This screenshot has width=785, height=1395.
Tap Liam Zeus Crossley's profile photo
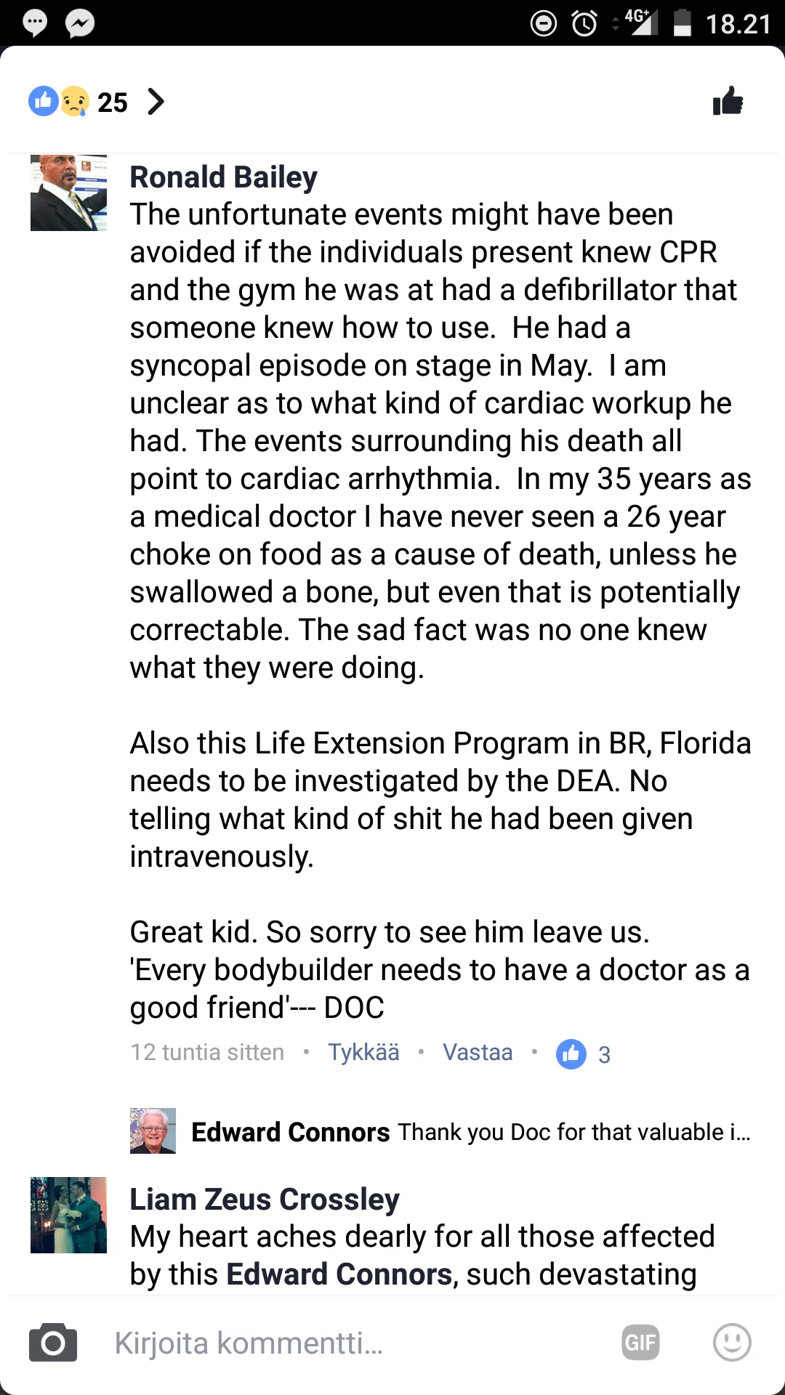68,1215
